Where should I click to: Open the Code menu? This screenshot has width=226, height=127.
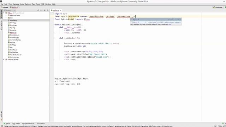click(x=22, y=4)
